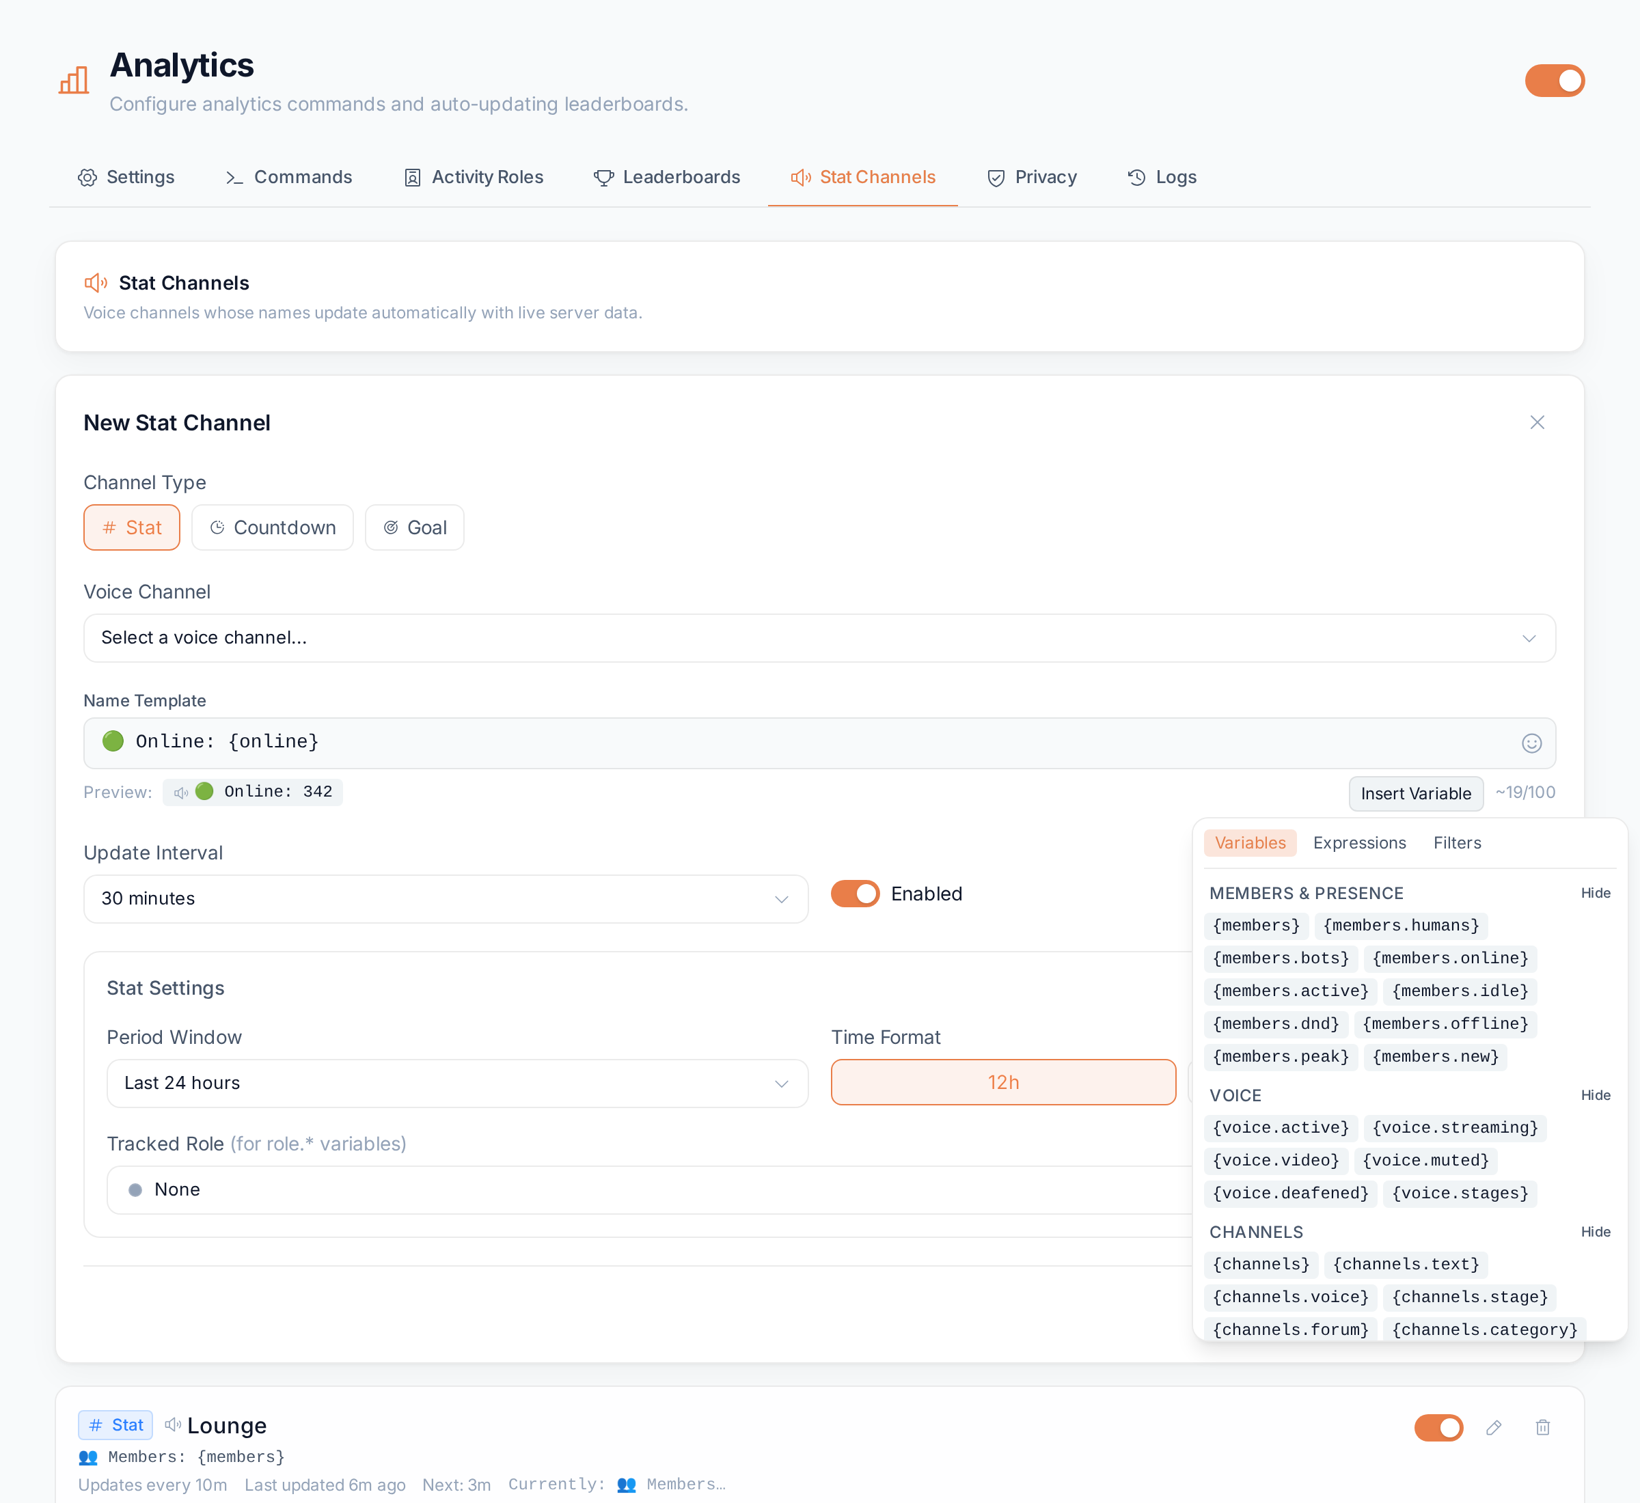Open the Period Window dropdown
This screenshot has width=1640, height=1503.
tap(457, 1084)
